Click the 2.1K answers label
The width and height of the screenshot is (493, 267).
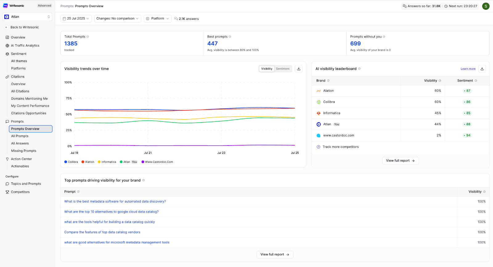click(x=187, y=19)
